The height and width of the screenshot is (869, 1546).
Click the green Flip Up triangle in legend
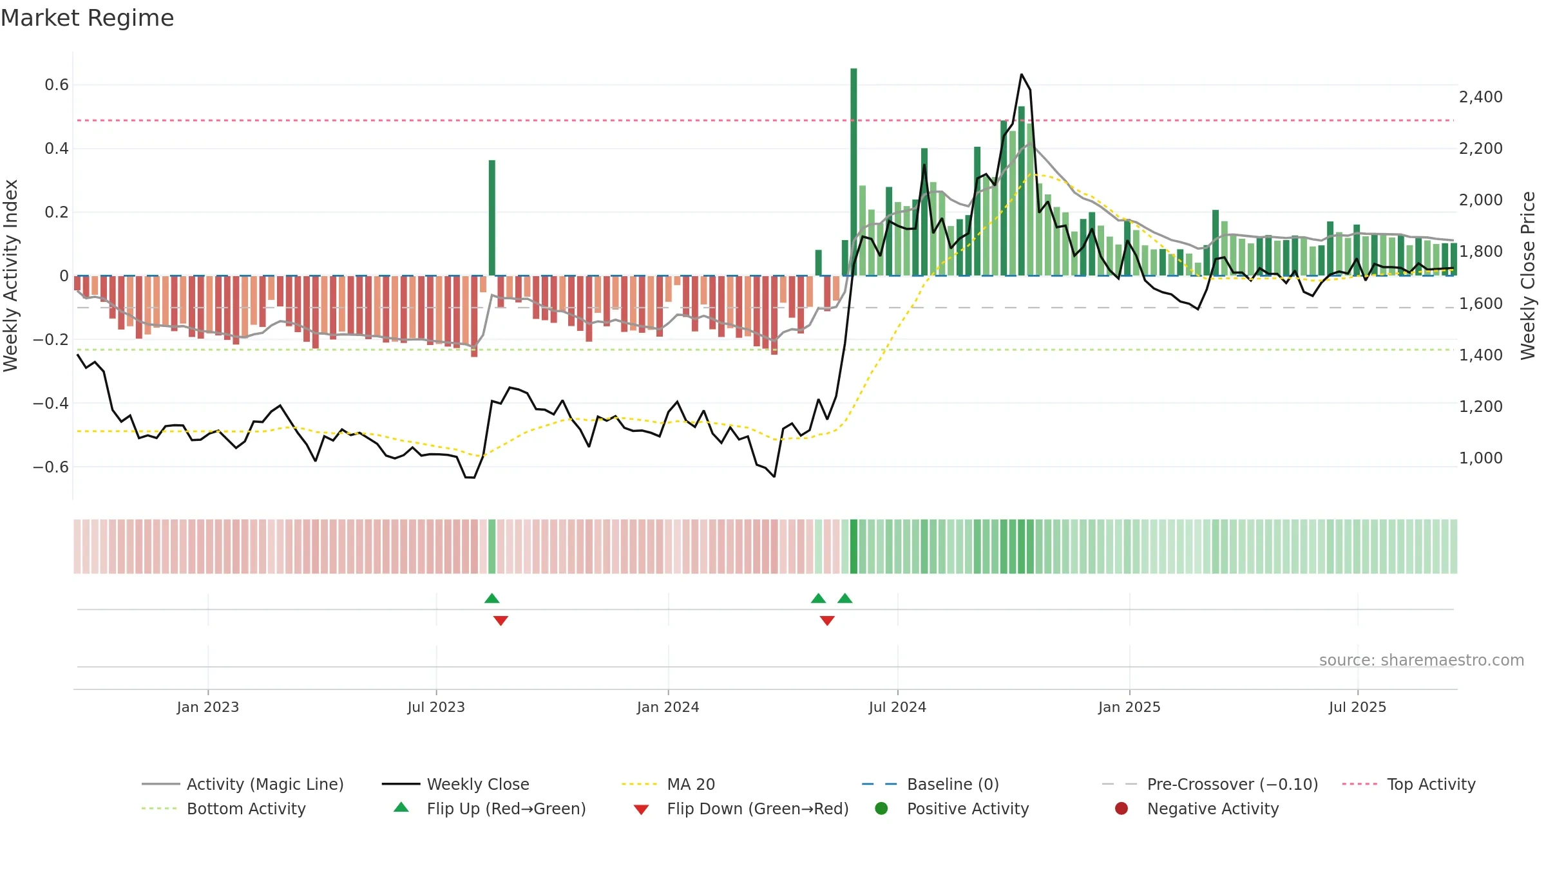coord(401,807)
